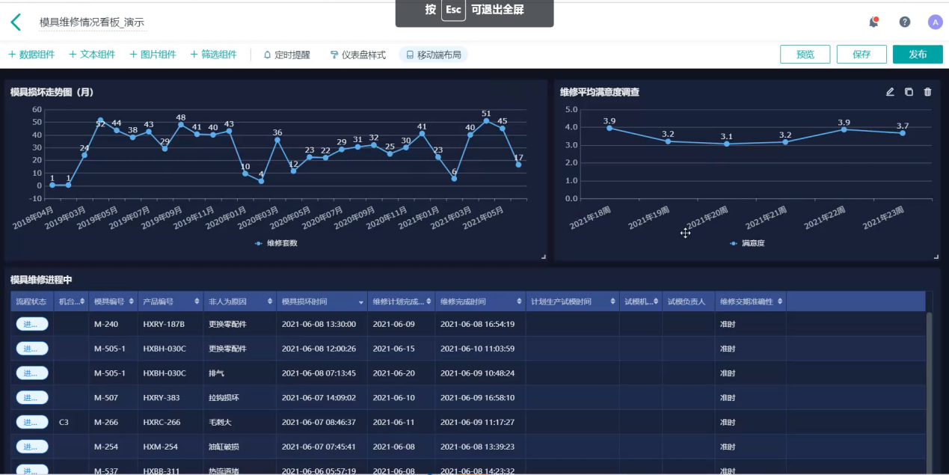The height and width of the screenshot is (475, 949).
Task: Toggle sort on 维修交期准确性 column
Action: [779, 301]
